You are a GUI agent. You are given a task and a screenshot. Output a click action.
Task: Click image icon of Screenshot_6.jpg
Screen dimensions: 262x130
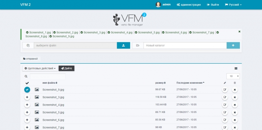pos(37,120)
